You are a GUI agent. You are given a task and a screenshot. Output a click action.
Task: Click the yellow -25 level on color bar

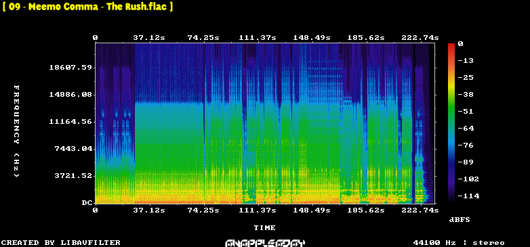click(451, 78)
